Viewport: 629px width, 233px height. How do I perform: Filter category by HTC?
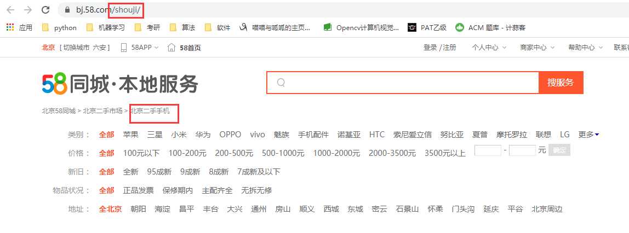point(377,135)
